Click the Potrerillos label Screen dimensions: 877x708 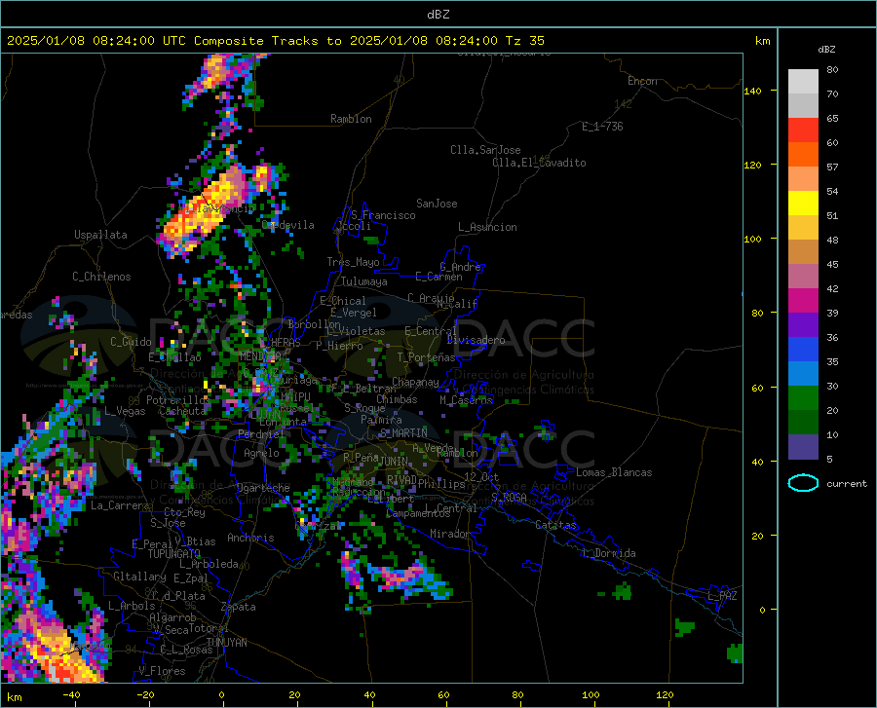(x=178, y=400)
